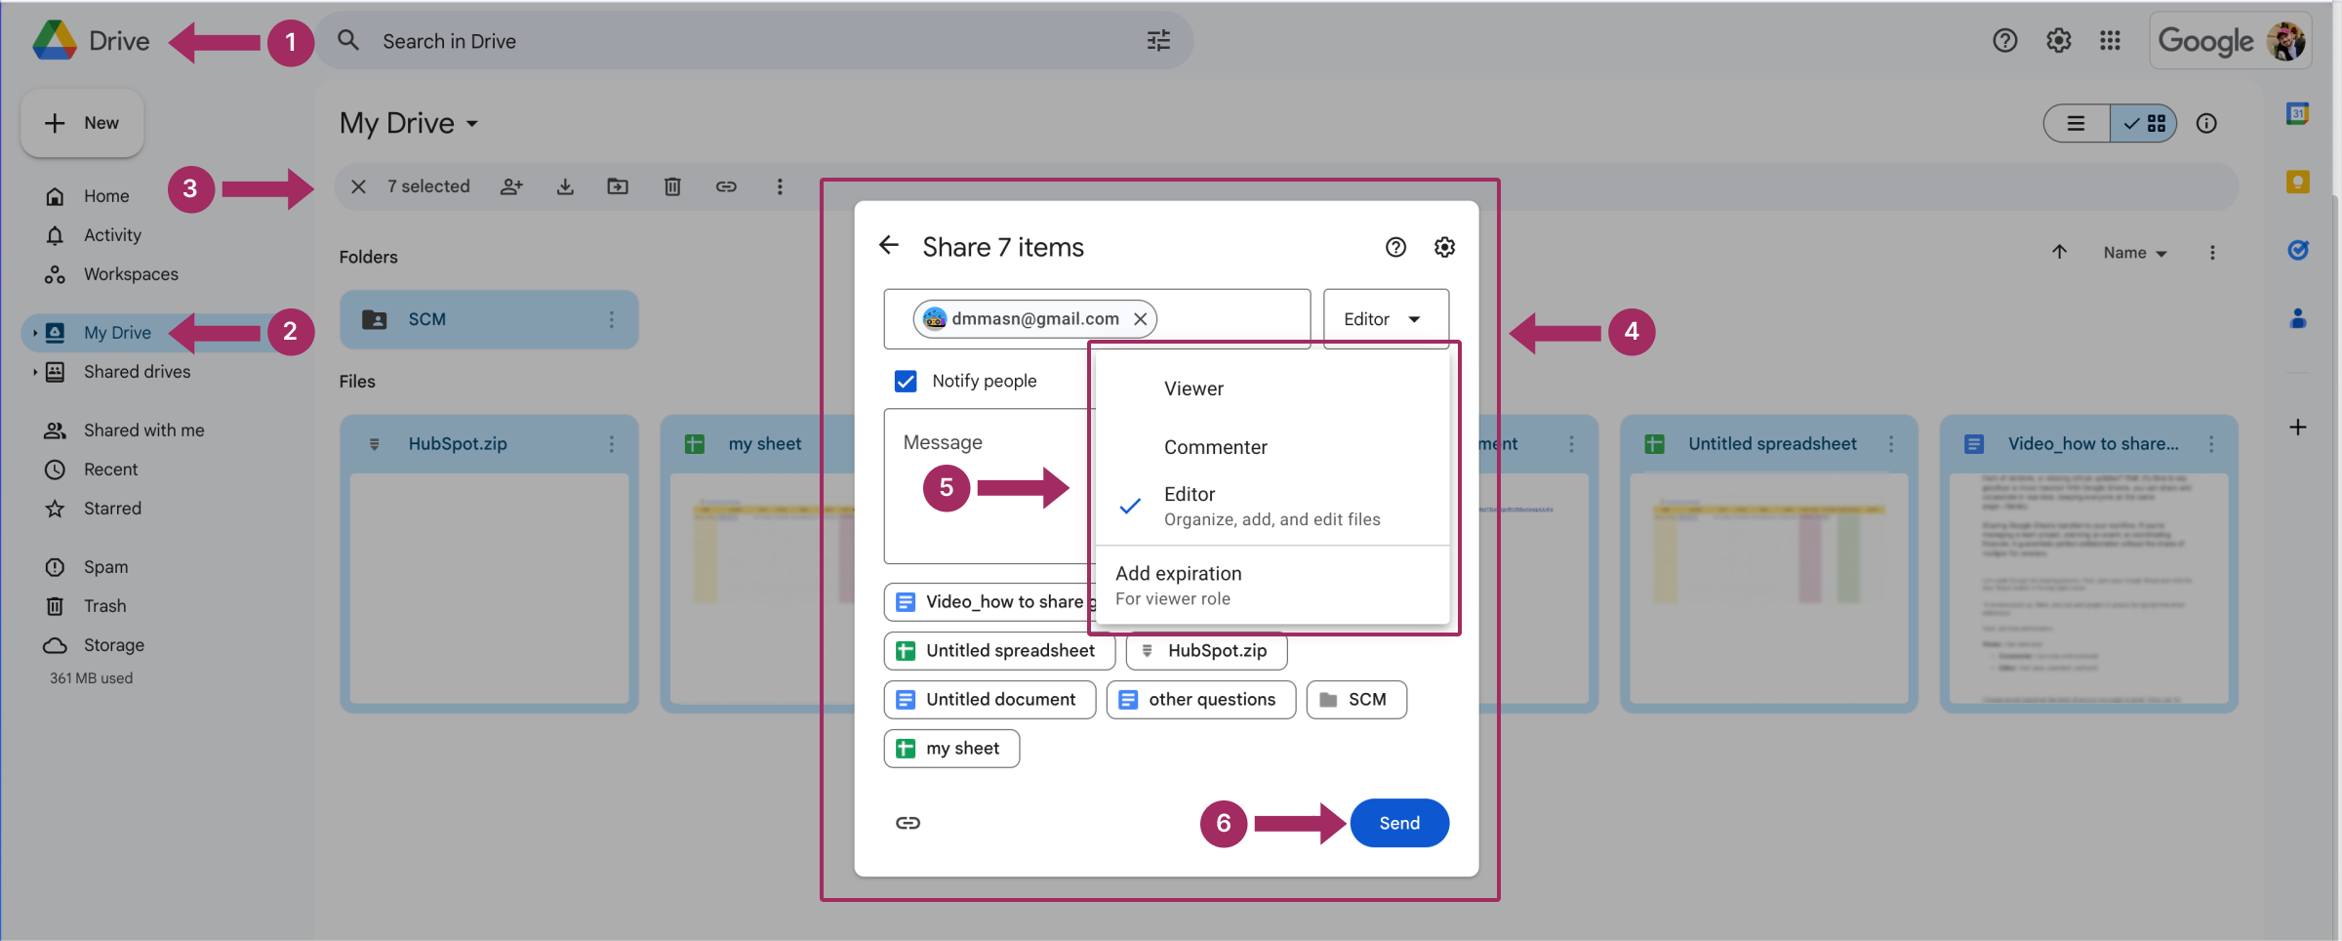This screenshot has width=2342, height=941.
Task: Move selected items to trash icon
Action: tap(672, 186)
